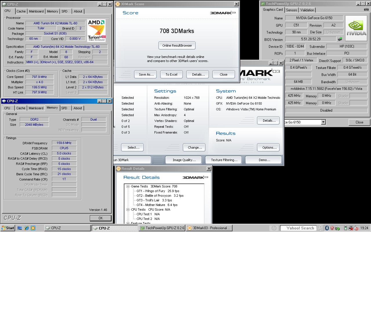This screenshot has width=371, height=328.
Task: Click the AMD Turion 64 X2 logo in CPU-Z
Action: (x=97, y=31)
